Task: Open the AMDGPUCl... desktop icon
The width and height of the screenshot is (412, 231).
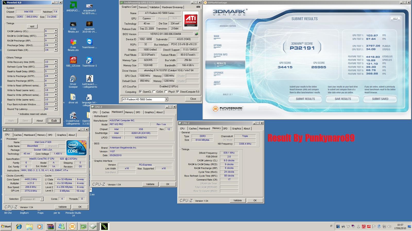Action: click(x=73, y=7)
